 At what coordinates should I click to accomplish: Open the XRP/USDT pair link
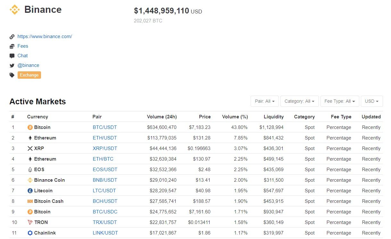105,148
